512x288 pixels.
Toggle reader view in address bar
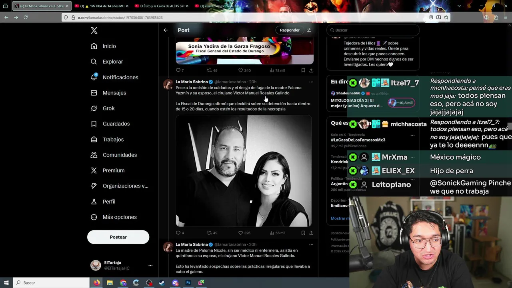tap(431, 17)
